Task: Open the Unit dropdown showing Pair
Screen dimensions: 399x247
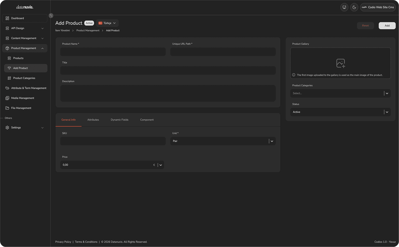Action: tap(223, 141)
